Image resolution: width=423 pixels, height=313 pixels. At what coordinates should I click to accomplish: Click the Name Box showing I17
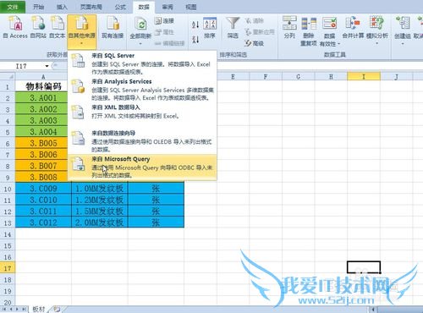pos(22,66)
